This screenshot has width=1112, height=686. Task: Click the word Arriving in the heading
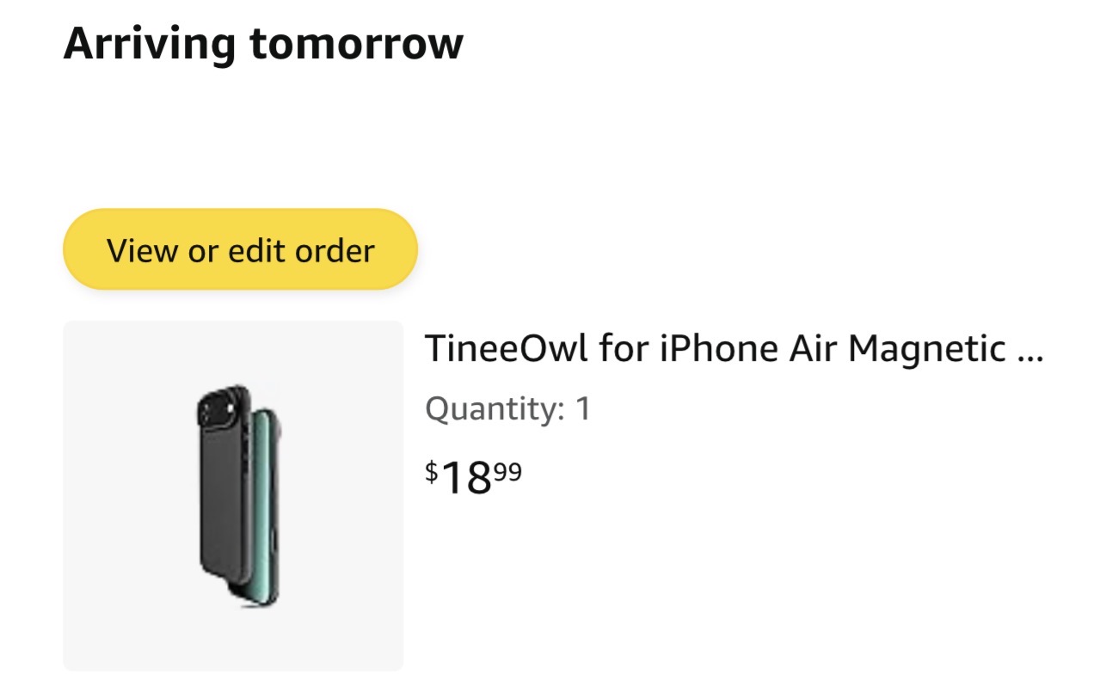pos(151,43)
